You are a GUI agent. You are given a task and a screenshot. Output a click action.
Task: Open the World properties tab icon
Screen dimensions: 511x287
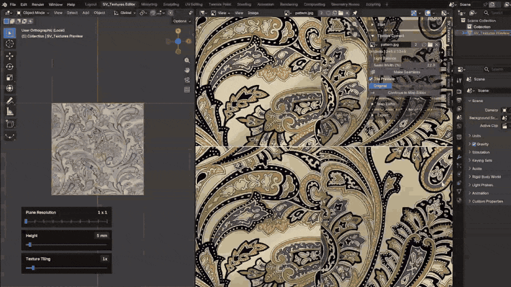[459, 126]
